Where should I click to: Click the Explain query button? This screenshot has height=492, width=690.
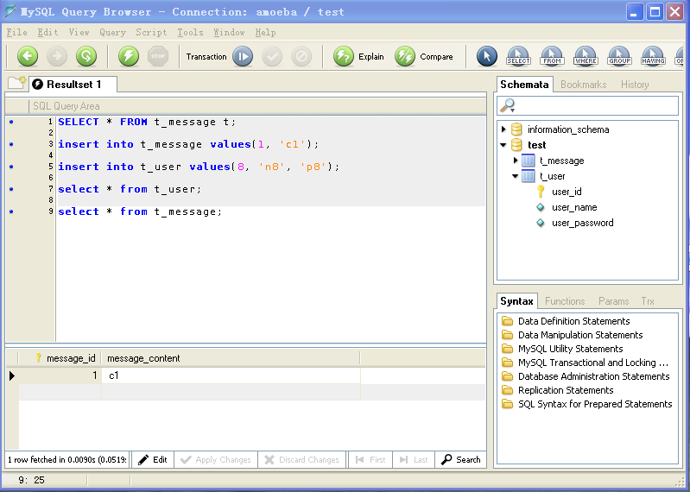(358, 57)
